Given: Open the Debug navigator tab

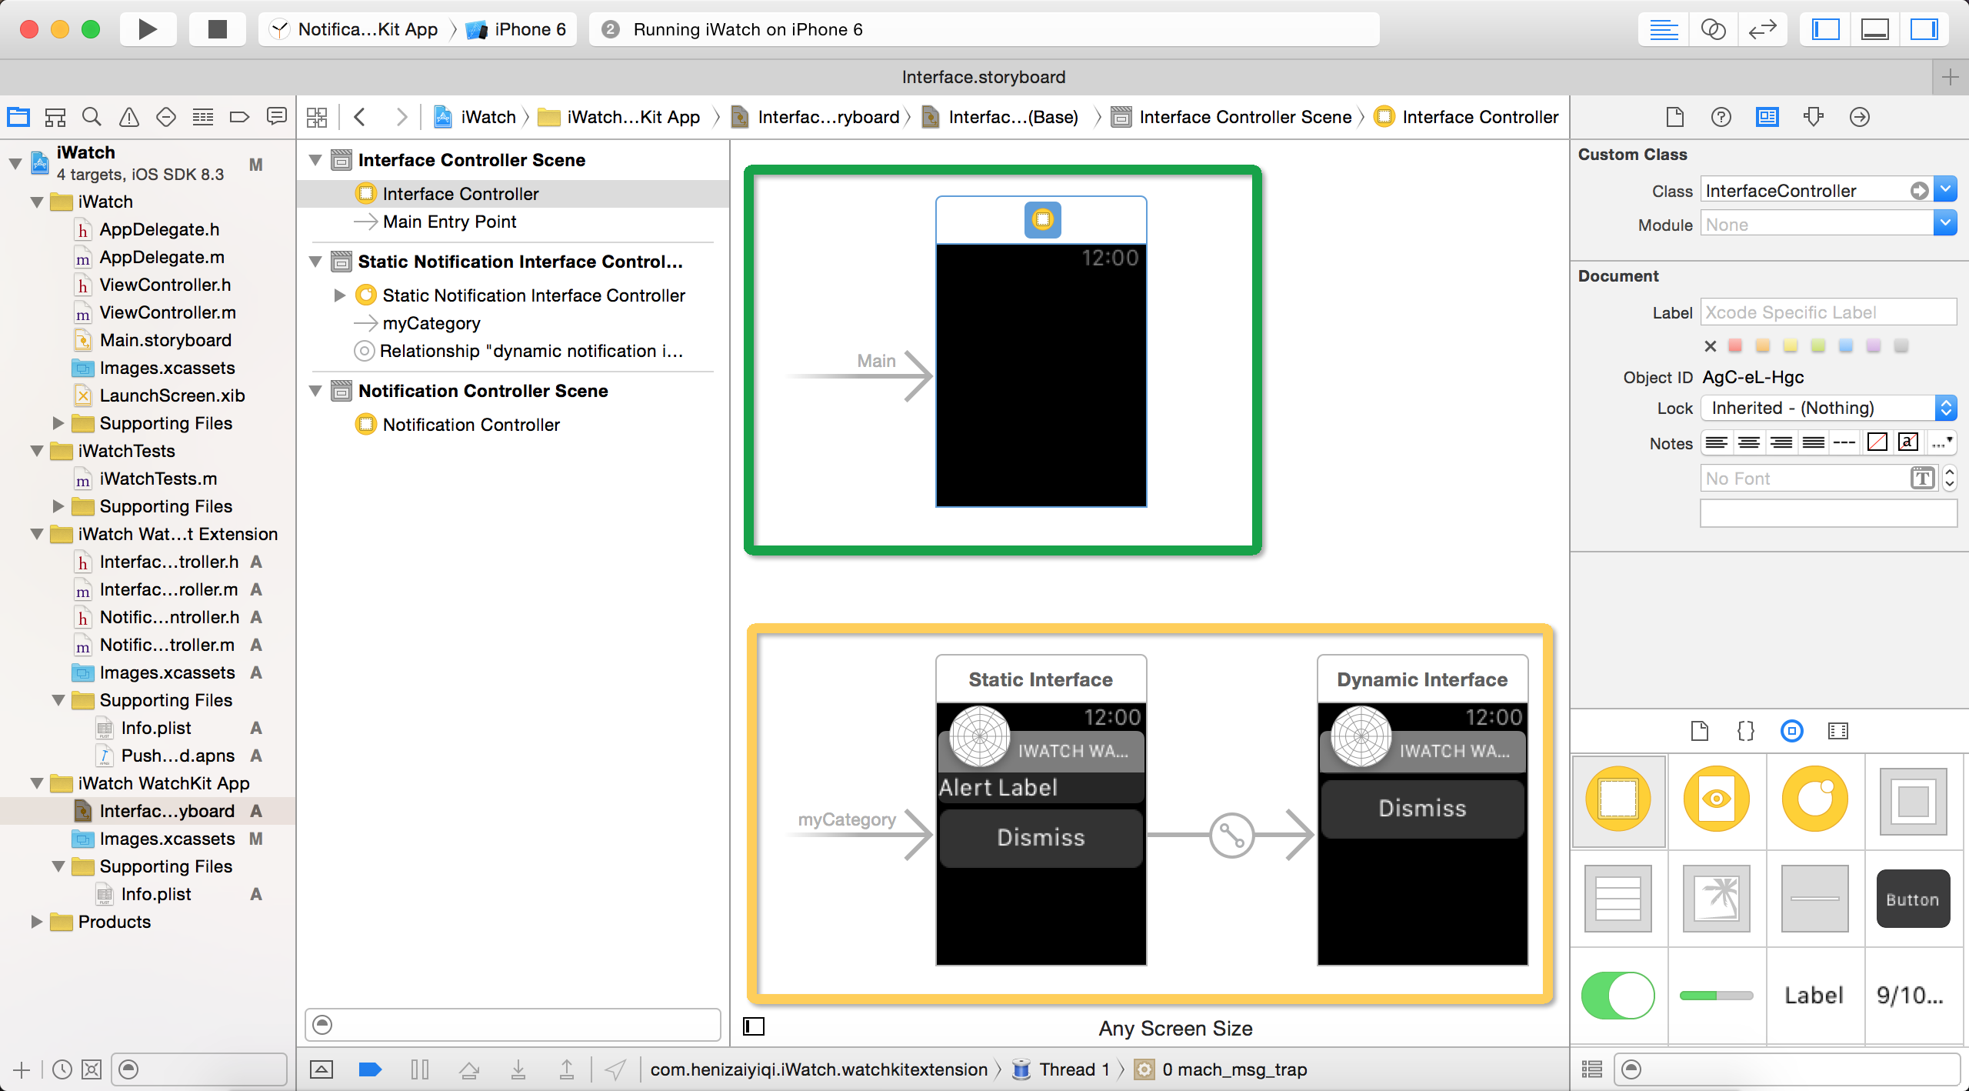Looking at the screenshot, I should 203,117.
